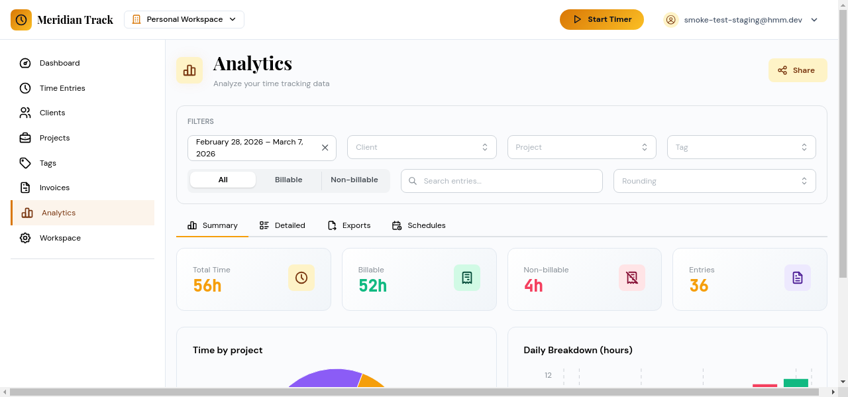Switch to the Detailed tab
848x397 pixels.
[x=282, y=225]
